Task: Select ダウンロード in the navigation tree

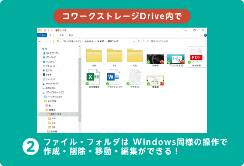Action: [49, 57]
